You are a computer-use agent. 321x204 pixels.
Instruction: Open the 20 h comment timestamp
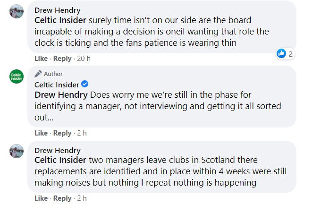click(x=84, y=59)
